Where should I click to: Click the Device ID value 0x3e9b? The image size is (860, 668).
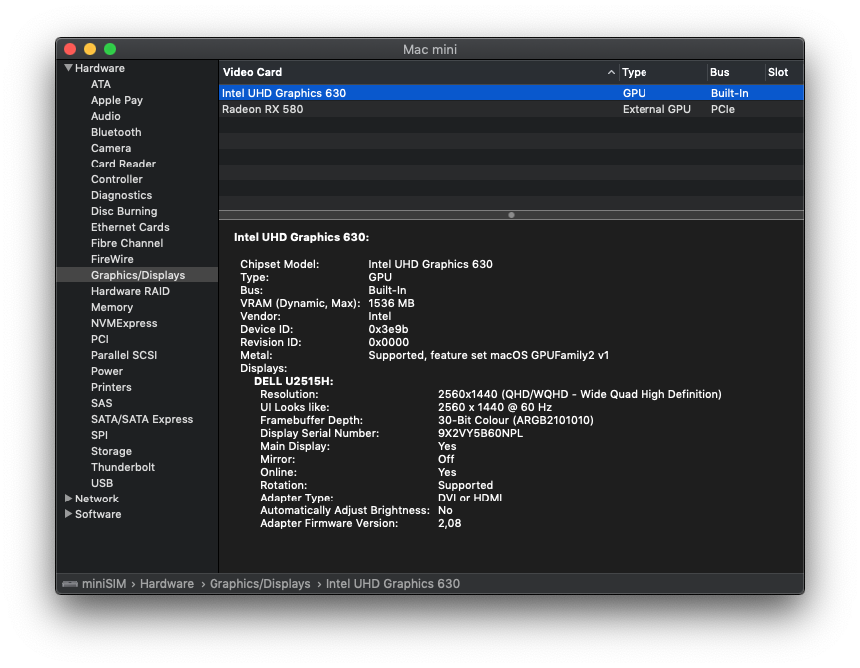tap(388, 329)
